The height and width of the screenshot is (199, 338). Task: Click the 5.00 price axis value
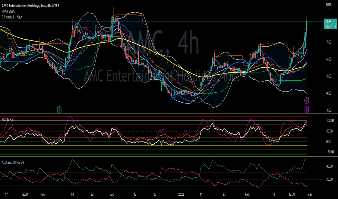click(329, 76)
